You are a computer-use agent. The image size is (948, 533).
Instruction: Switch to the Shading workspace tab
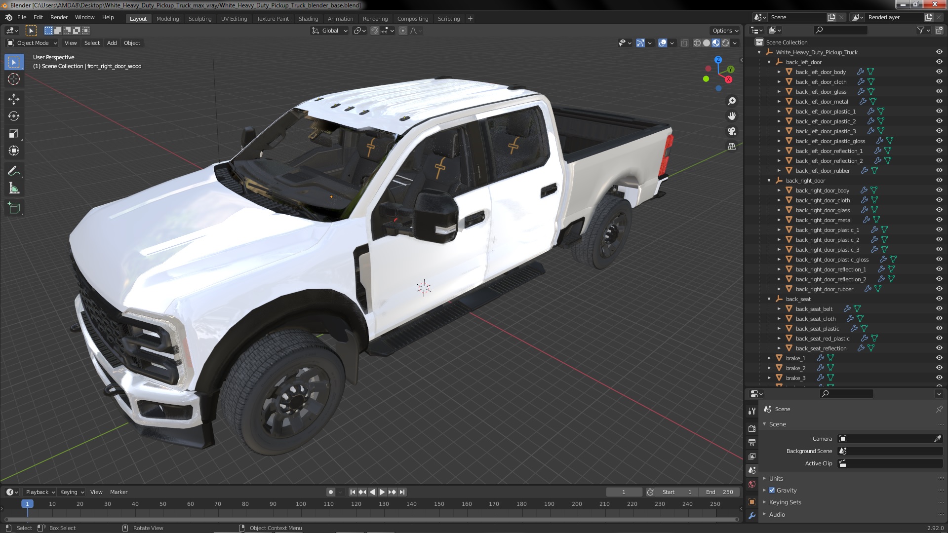(x=308, y=19)
